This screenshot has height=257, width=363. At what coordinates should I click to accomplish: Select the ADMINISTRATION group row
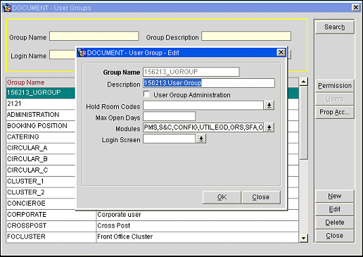tap(41, 115)
